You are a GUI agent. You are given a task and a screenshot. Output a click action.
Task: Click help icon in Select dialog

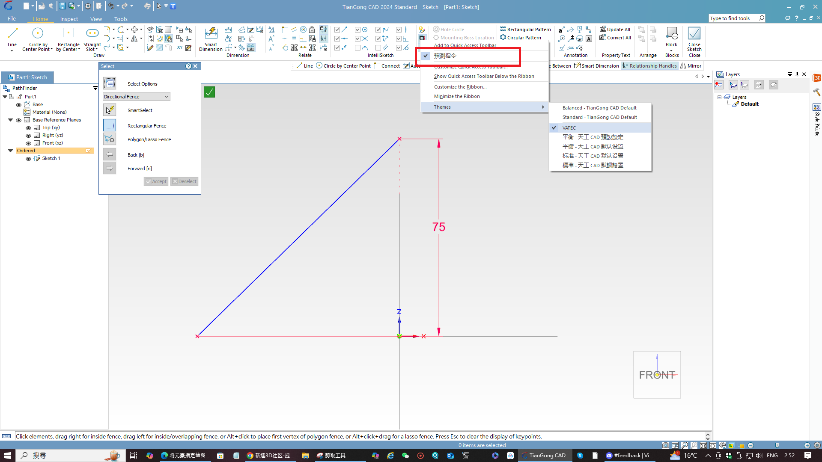pos(188,66)
